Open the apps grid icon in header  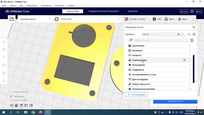pos(192,11)
